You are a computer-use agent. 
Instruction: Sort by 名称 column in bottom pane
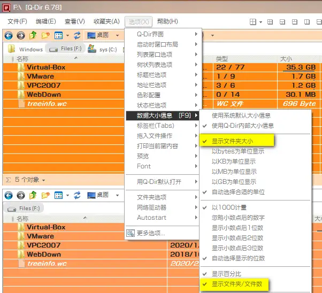tap(22, 219)
